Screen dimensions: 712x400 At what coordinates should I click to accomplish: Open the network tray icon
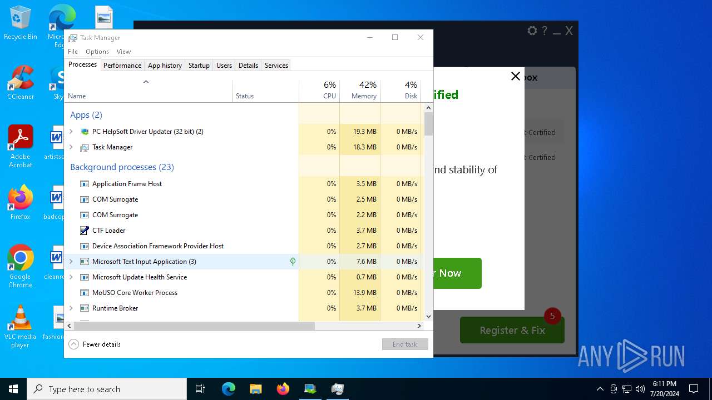pos(627,389)
